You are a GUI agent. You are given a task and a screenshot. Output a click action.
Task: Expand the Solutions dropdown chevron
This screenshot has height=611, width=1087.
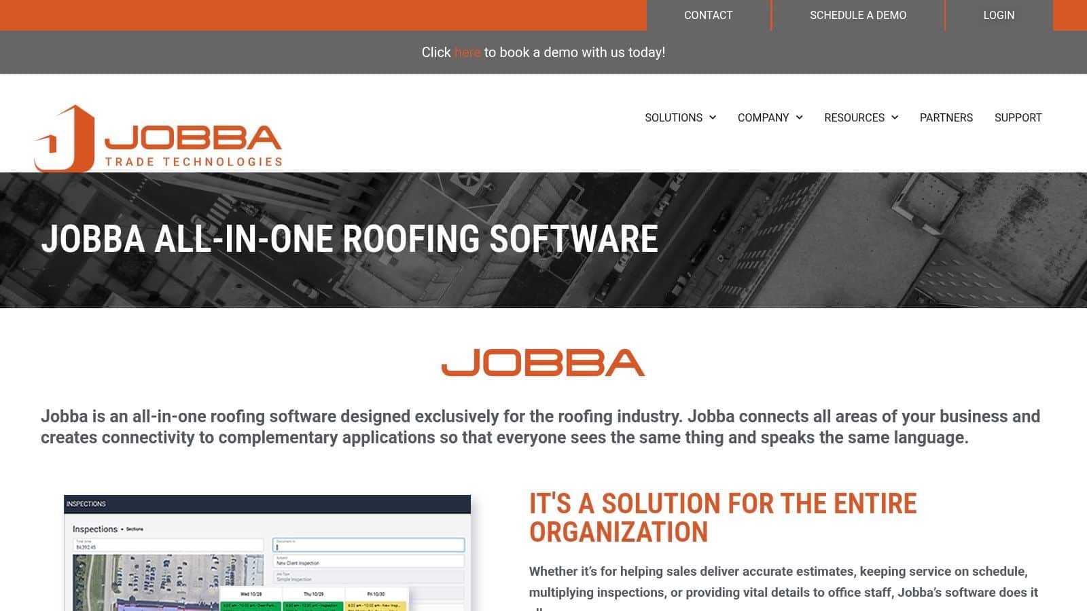click(713, 117)
